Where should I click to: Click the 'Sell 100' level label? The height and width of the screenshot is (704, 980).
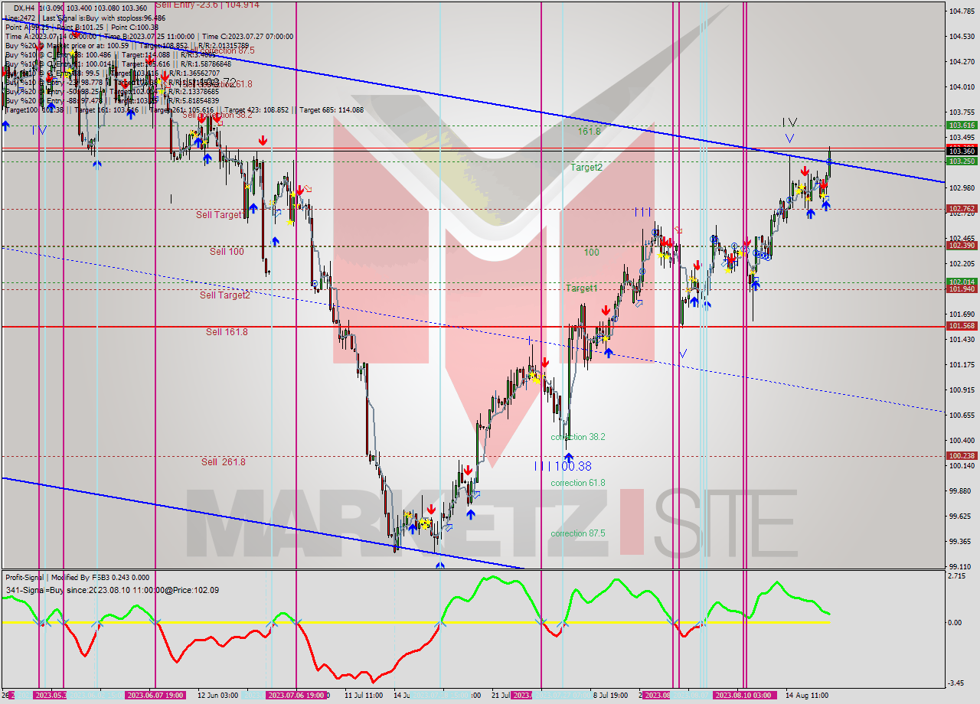point(227,251)
